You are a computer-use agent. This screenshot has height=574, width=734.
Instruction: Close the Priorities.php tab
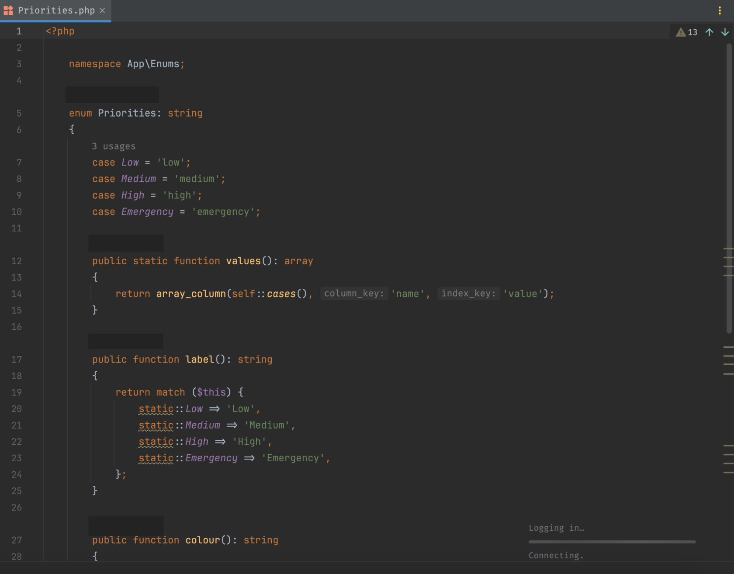point(102,10)
